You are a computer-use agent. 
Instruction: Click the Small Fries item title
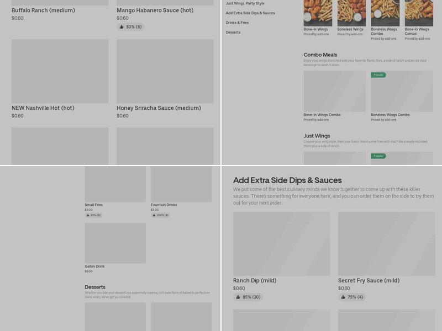[x=93, y=205]
